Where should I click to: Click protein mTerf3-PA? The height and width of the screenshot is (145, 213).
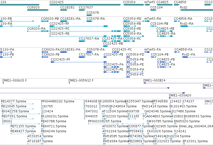point(152,50)
